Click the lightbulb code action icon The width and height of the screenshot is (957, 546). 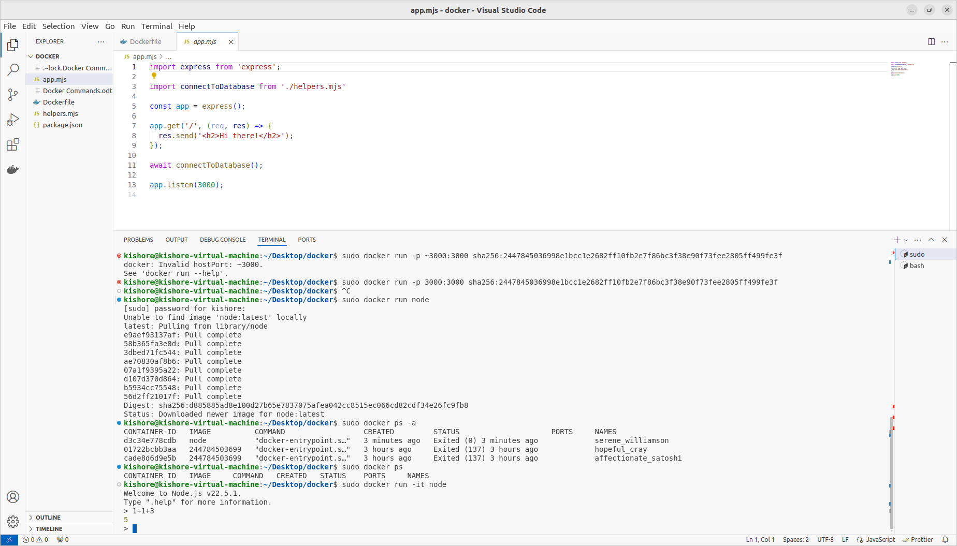tap(154, 76)
